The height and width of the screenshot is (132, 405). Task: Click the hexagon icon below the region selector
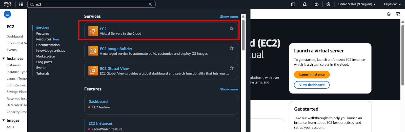click(389, 14)
